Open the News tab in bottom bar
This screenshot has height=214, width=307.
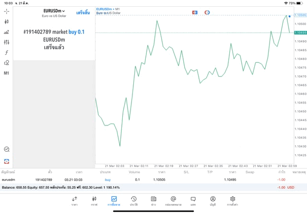[153, 201]
